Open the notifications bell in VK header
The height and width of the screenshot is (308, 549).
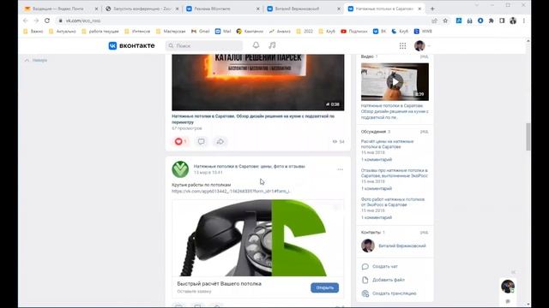tap(256, 45)
